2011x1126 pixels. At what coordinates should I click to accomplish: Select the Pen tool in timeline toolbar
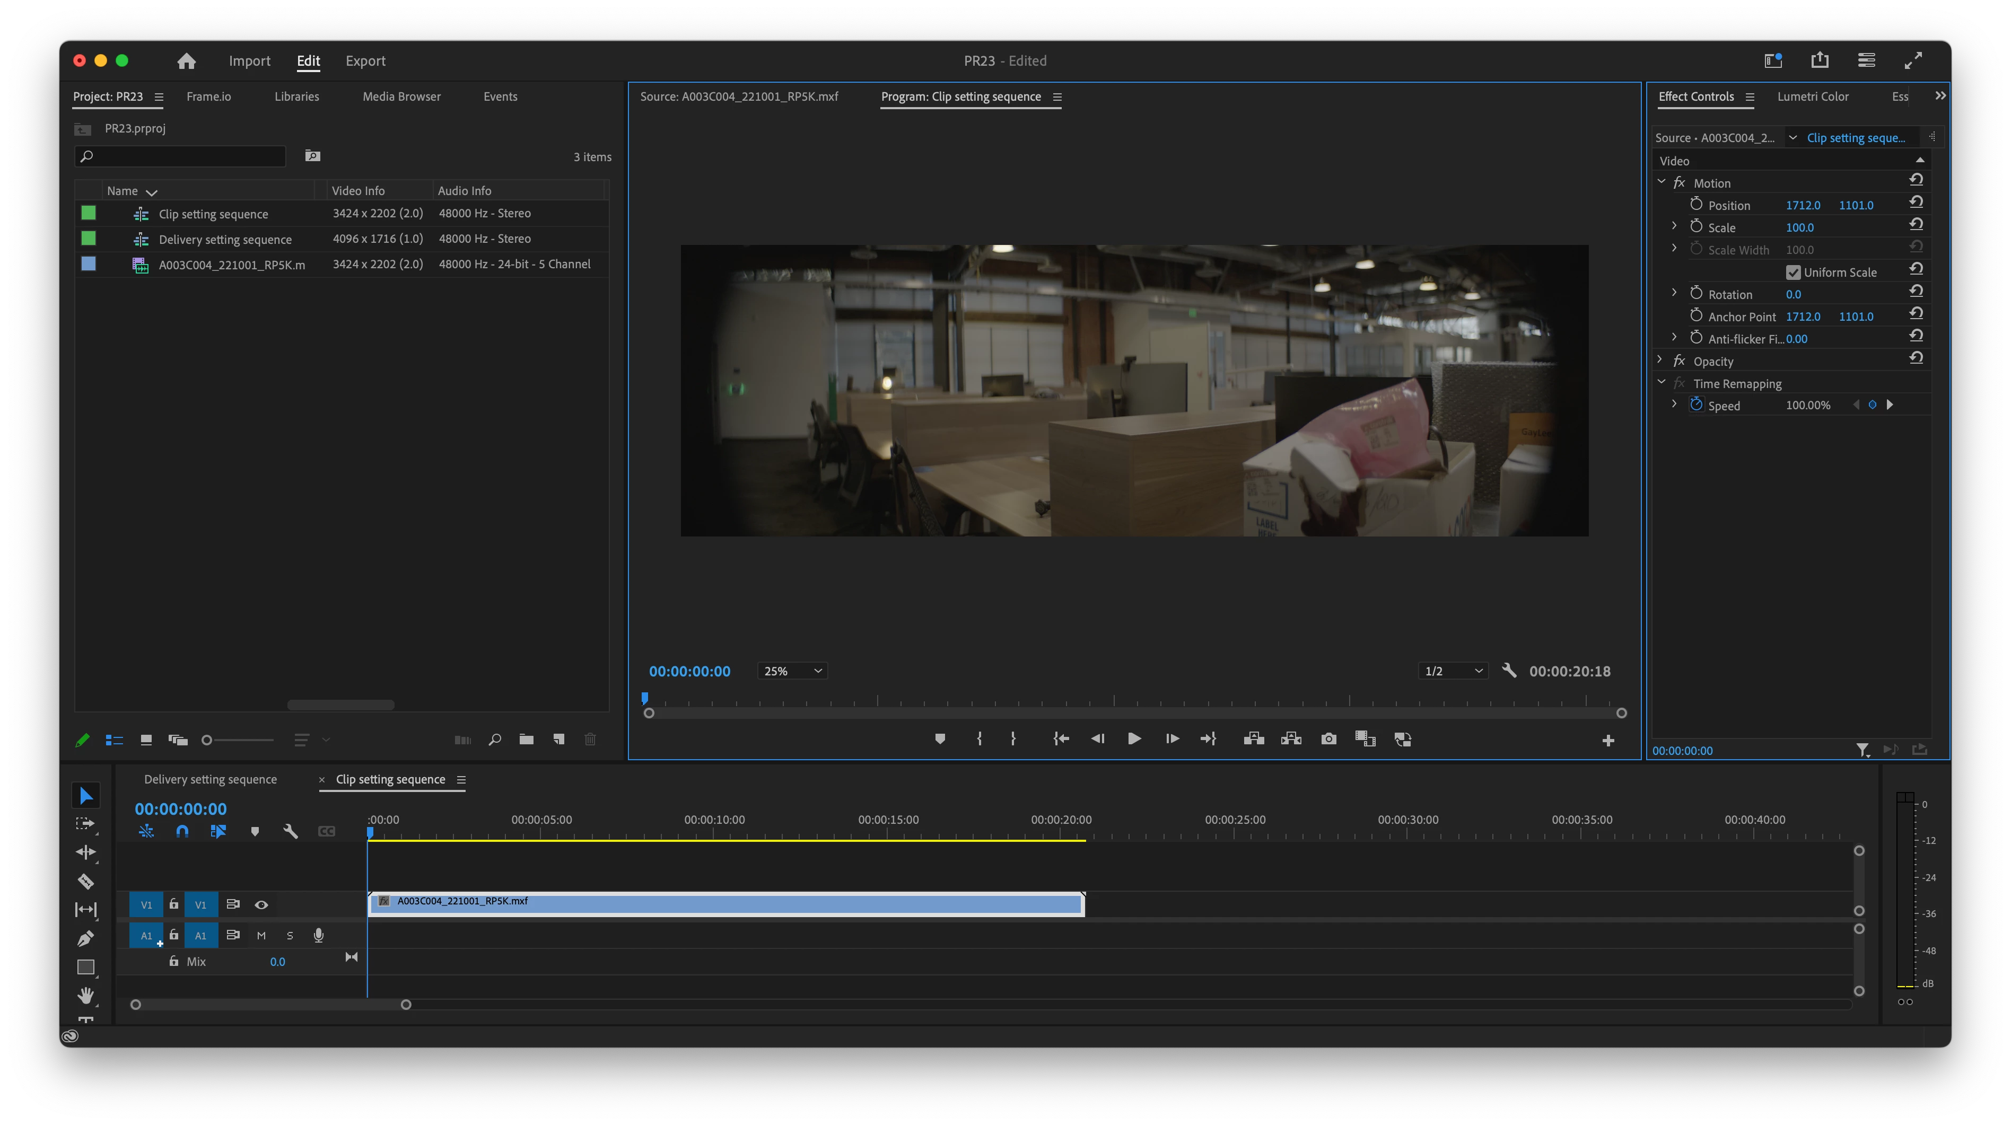pyautogui.click(x=86, y=939)
